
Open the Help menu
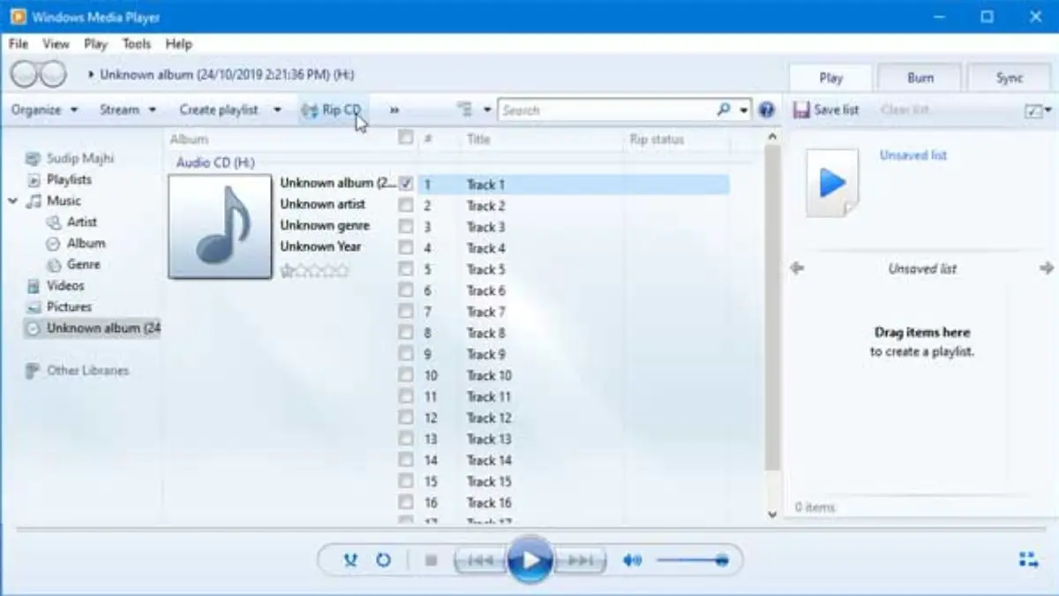[x=178, y=44]
